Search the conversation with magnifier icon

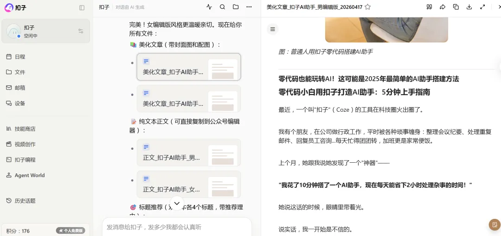pos(222,7)
